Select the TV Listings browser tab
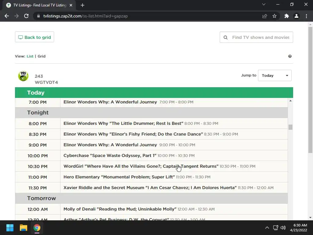 pos(39,5)
